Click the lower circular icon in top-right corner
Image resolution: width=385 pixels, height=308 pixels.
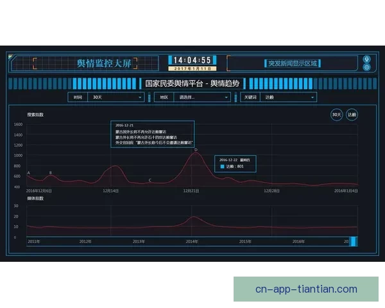click(x=366, y=67)
